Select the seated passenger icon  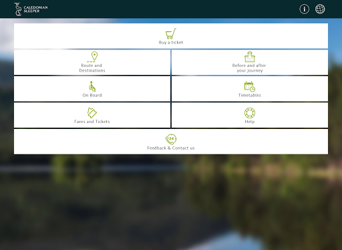92,86
